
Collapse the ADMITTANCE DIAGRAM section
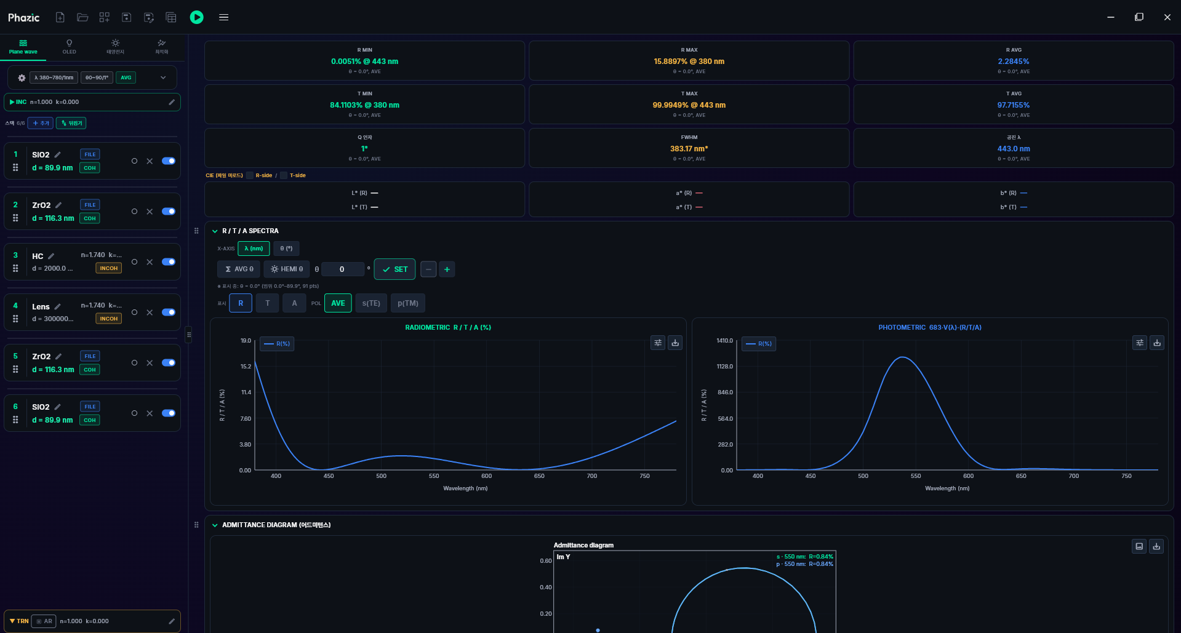click(x=215, y=525)
